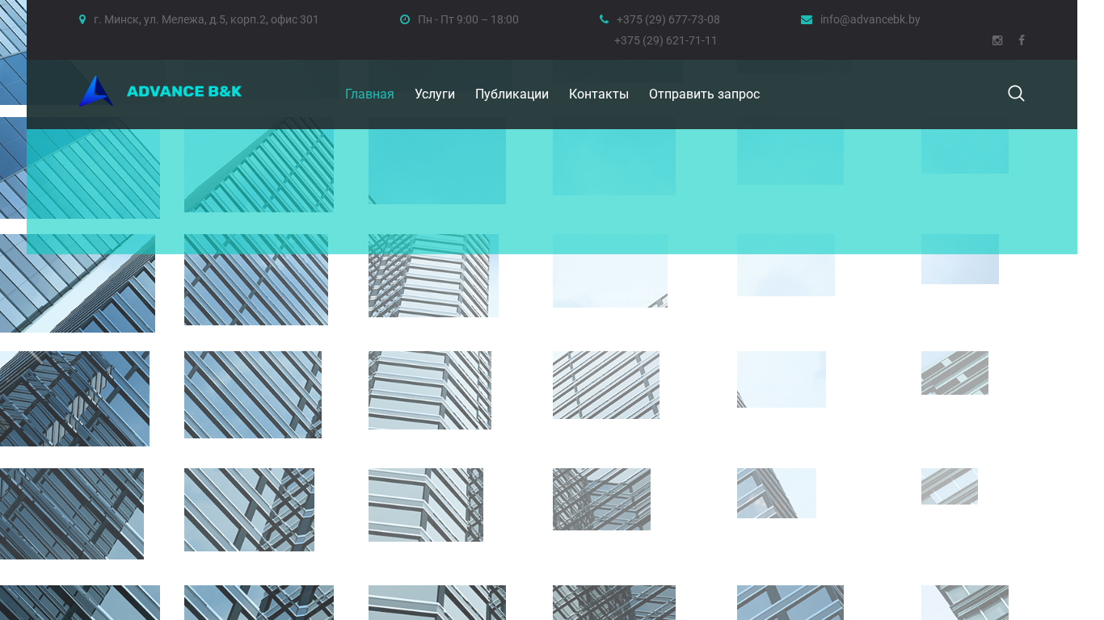Click the ADVANCE B&K brand name
The height and width of the screenshot is (620, 1104).
pos(184,92)
